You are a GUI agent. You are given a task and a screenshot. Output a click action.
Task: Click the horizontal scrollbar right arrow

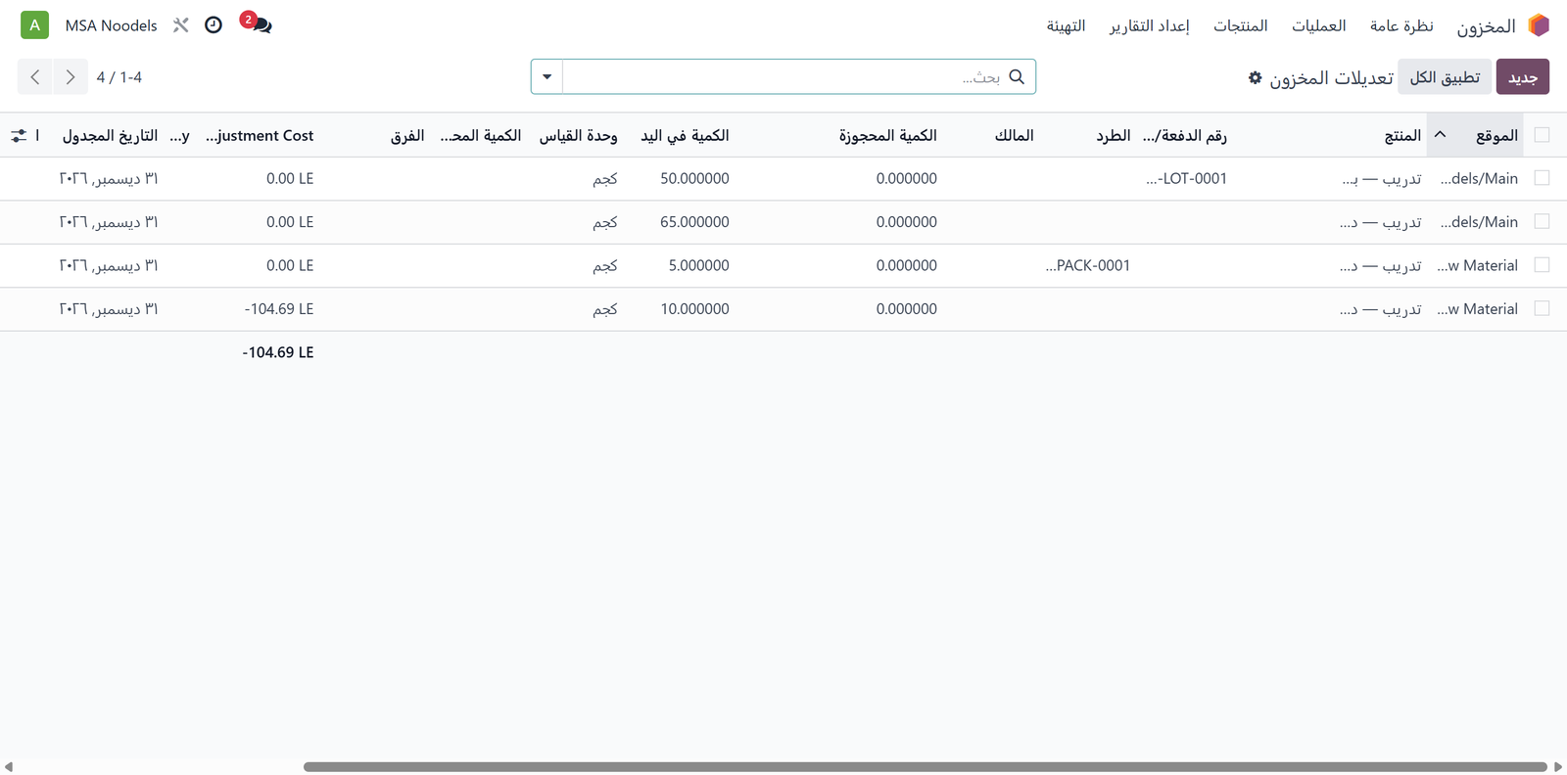[x=1558, y=767]
